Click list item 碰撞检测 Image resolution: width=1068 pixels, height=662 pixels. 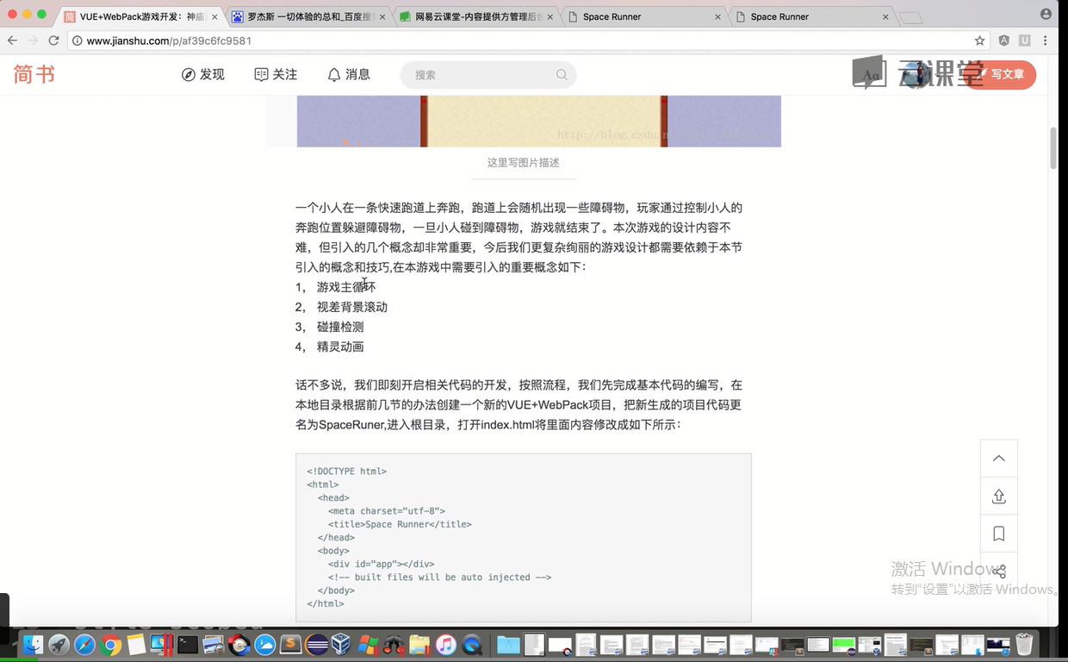point(340,327)
